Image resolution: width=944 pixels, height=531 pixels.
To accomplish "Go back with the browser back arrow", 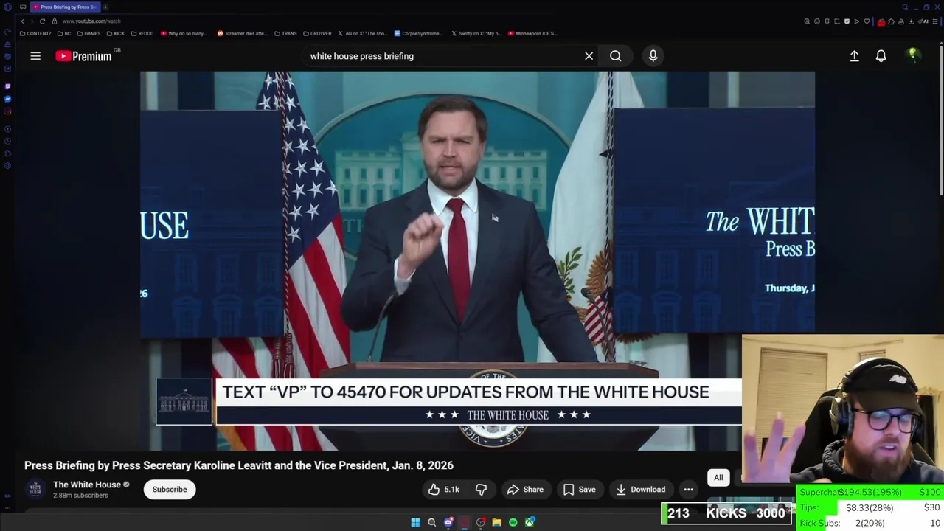I will click(22, 21).
